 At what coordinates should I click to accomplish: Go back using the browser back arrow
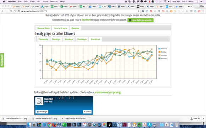[x=3, y=11]
